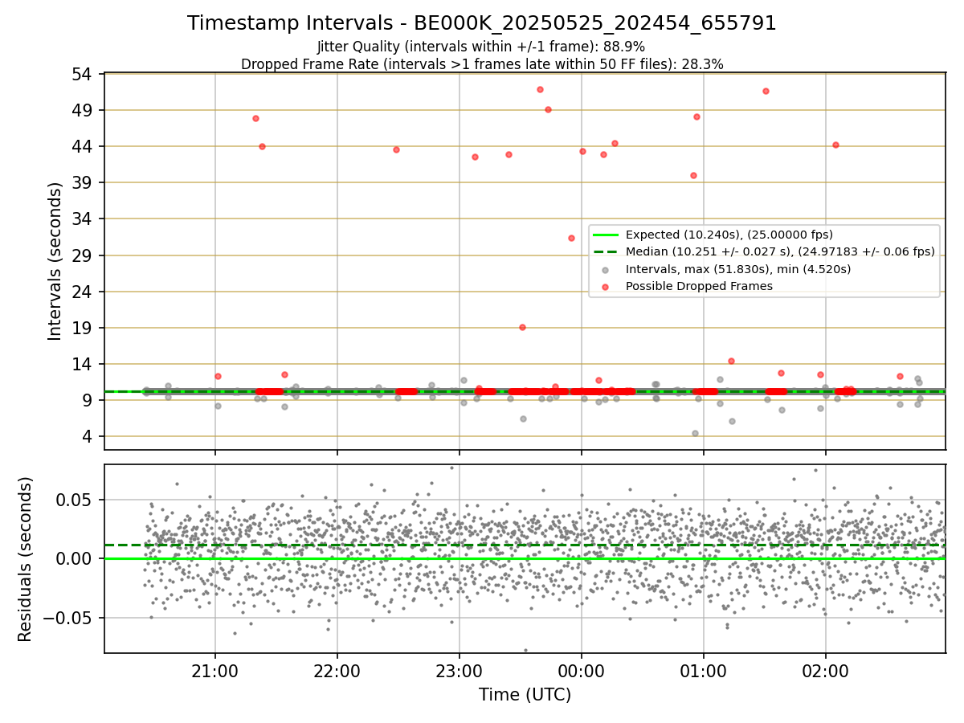Click the "Intervals (seconds)" y-axis label
Image resolution: width=964 pixels, height=723 pixels.
tap(55, 261)
